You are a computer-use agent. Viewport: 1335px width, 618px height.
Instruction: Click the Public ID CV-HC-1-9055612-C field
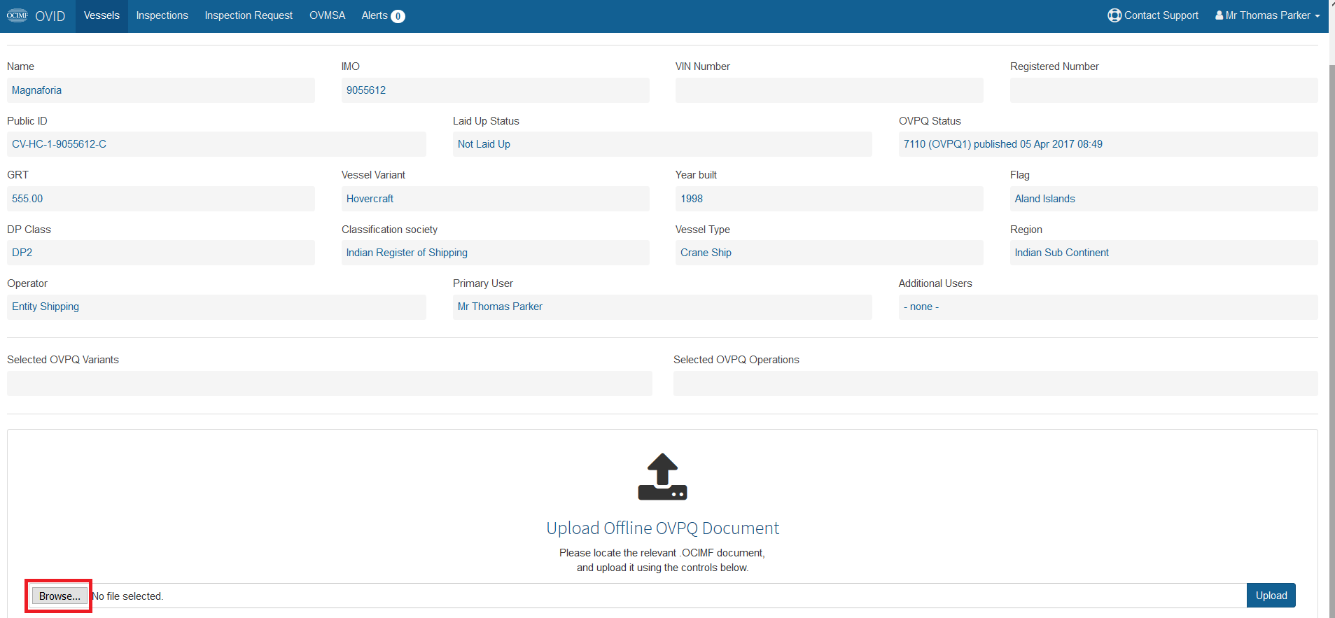point(216,144)
